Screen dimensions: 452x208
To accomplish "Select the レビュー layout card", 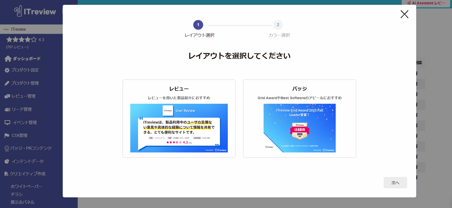I will [179, 89].
